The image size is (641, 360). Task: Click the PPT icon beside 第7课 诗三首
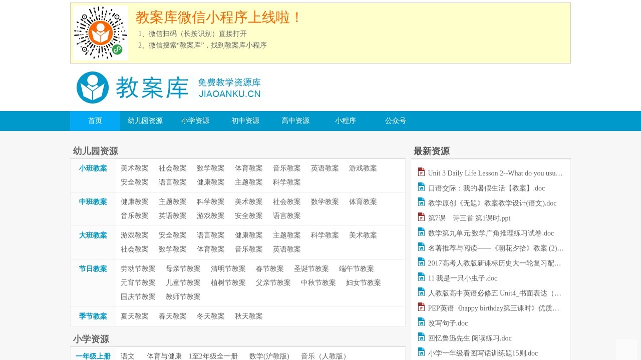421,216
